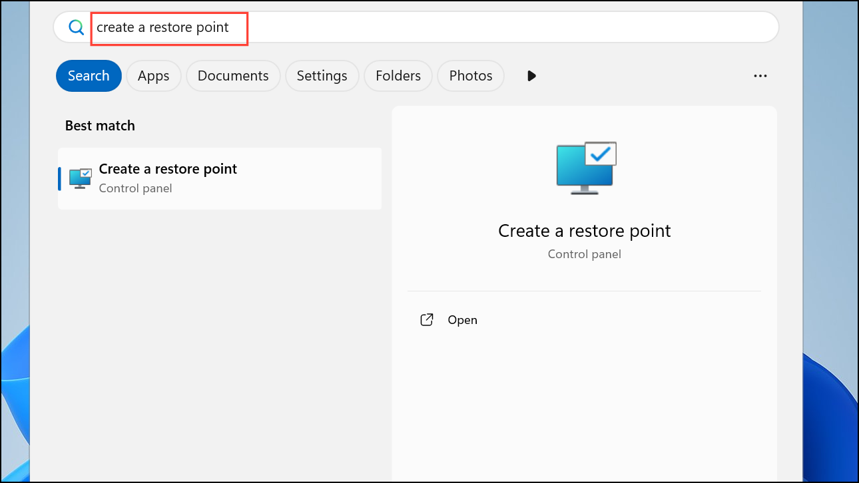This screenshot has width=859, height=483.
Task: Click the 'Best match' heading
Action: 100,126
